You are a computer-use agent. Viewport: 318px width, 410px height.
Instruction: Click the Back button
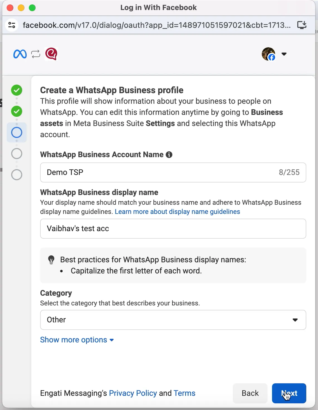pos(250,393)
